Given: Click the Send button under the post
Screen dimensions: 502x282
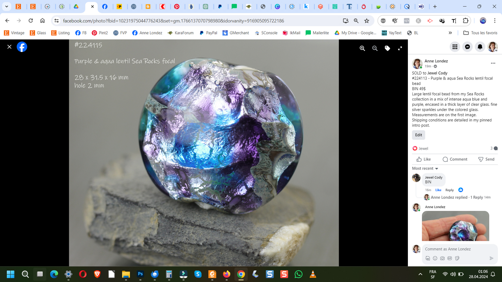Looking at the screenshot, I should (x=486, y=159).
